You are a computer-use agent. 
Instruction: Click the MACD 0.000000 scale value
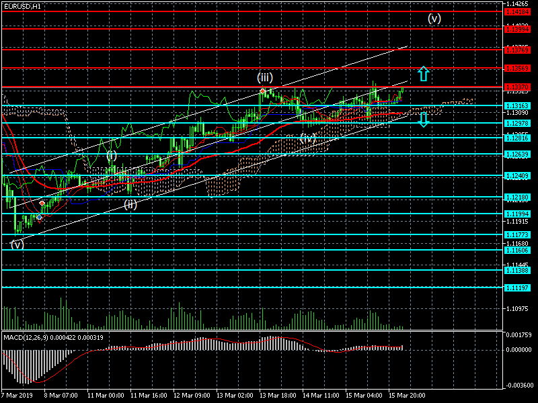(x=518, y=350)
